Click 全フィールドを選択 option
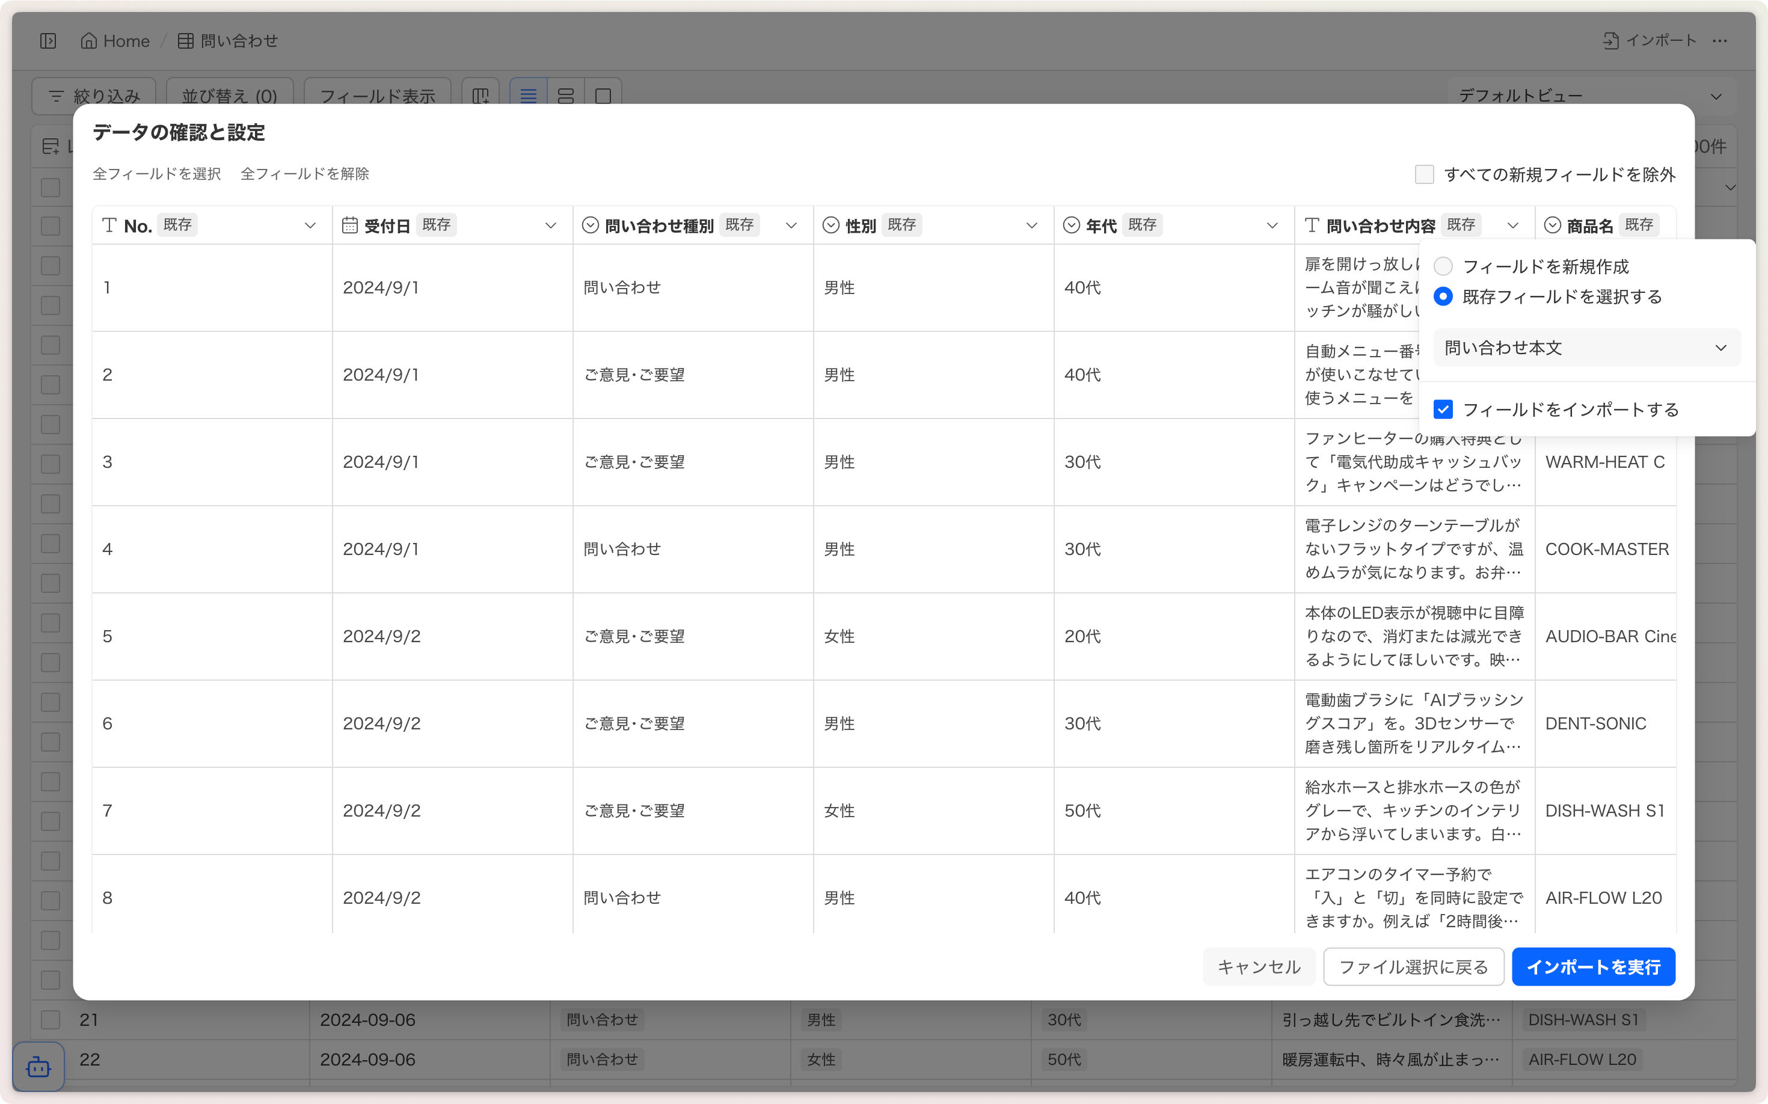This screenshot has height=1104, width=1768. point(157,174)
